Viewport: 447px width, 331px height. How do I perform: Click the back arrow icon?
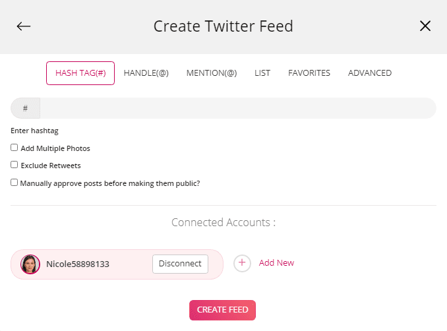click(x=24, y=26)
